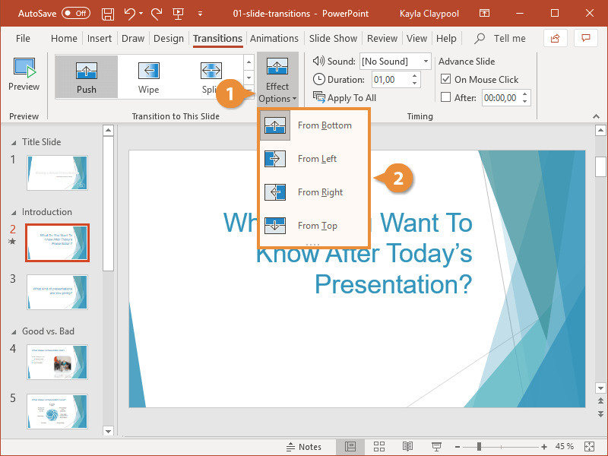Uncheck the On Mouse Click checkbox
Viewport: 608px width, 456px height.
[x=447, y=79]
